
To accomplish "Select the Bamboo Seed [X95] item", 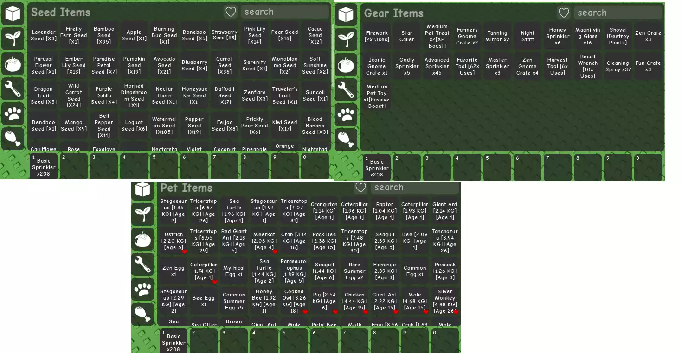I will [x=104, y=35].
